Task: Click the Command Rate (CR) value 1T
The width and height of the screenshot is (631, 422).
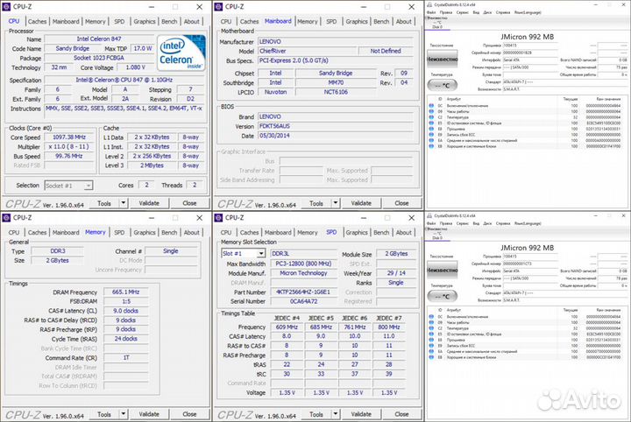Action: click(x=126, y=357)
